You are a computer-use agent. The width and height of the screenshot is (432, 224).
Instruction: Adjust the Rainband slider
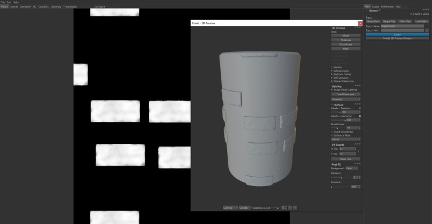coord(340,187)
